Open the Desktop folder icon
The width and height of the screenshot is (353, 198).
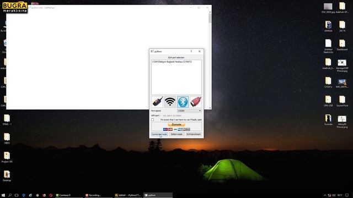(x=7, y=176)
